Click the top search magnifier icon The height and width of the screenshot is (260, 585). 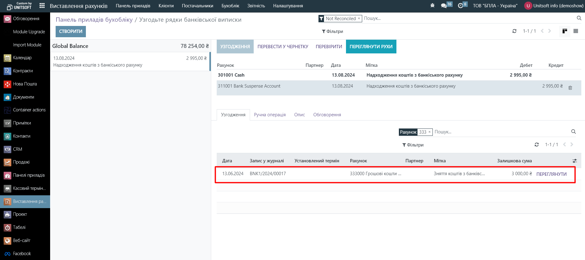pyautogui.click(x=579, y=18)
